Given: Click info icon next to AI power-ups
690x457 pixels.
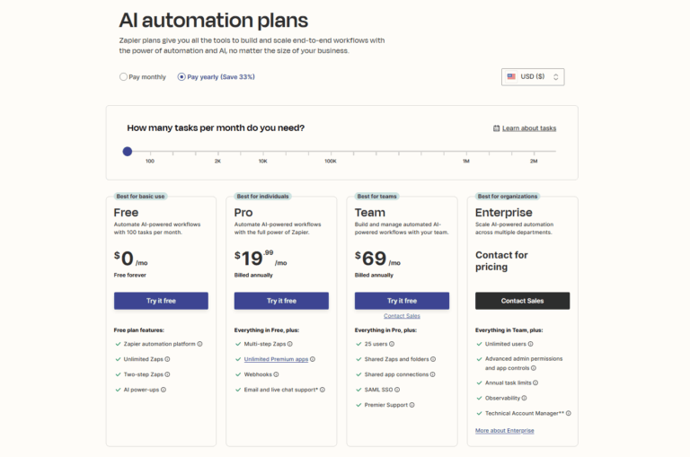Looking at the screenshot, I should (164, 390).
